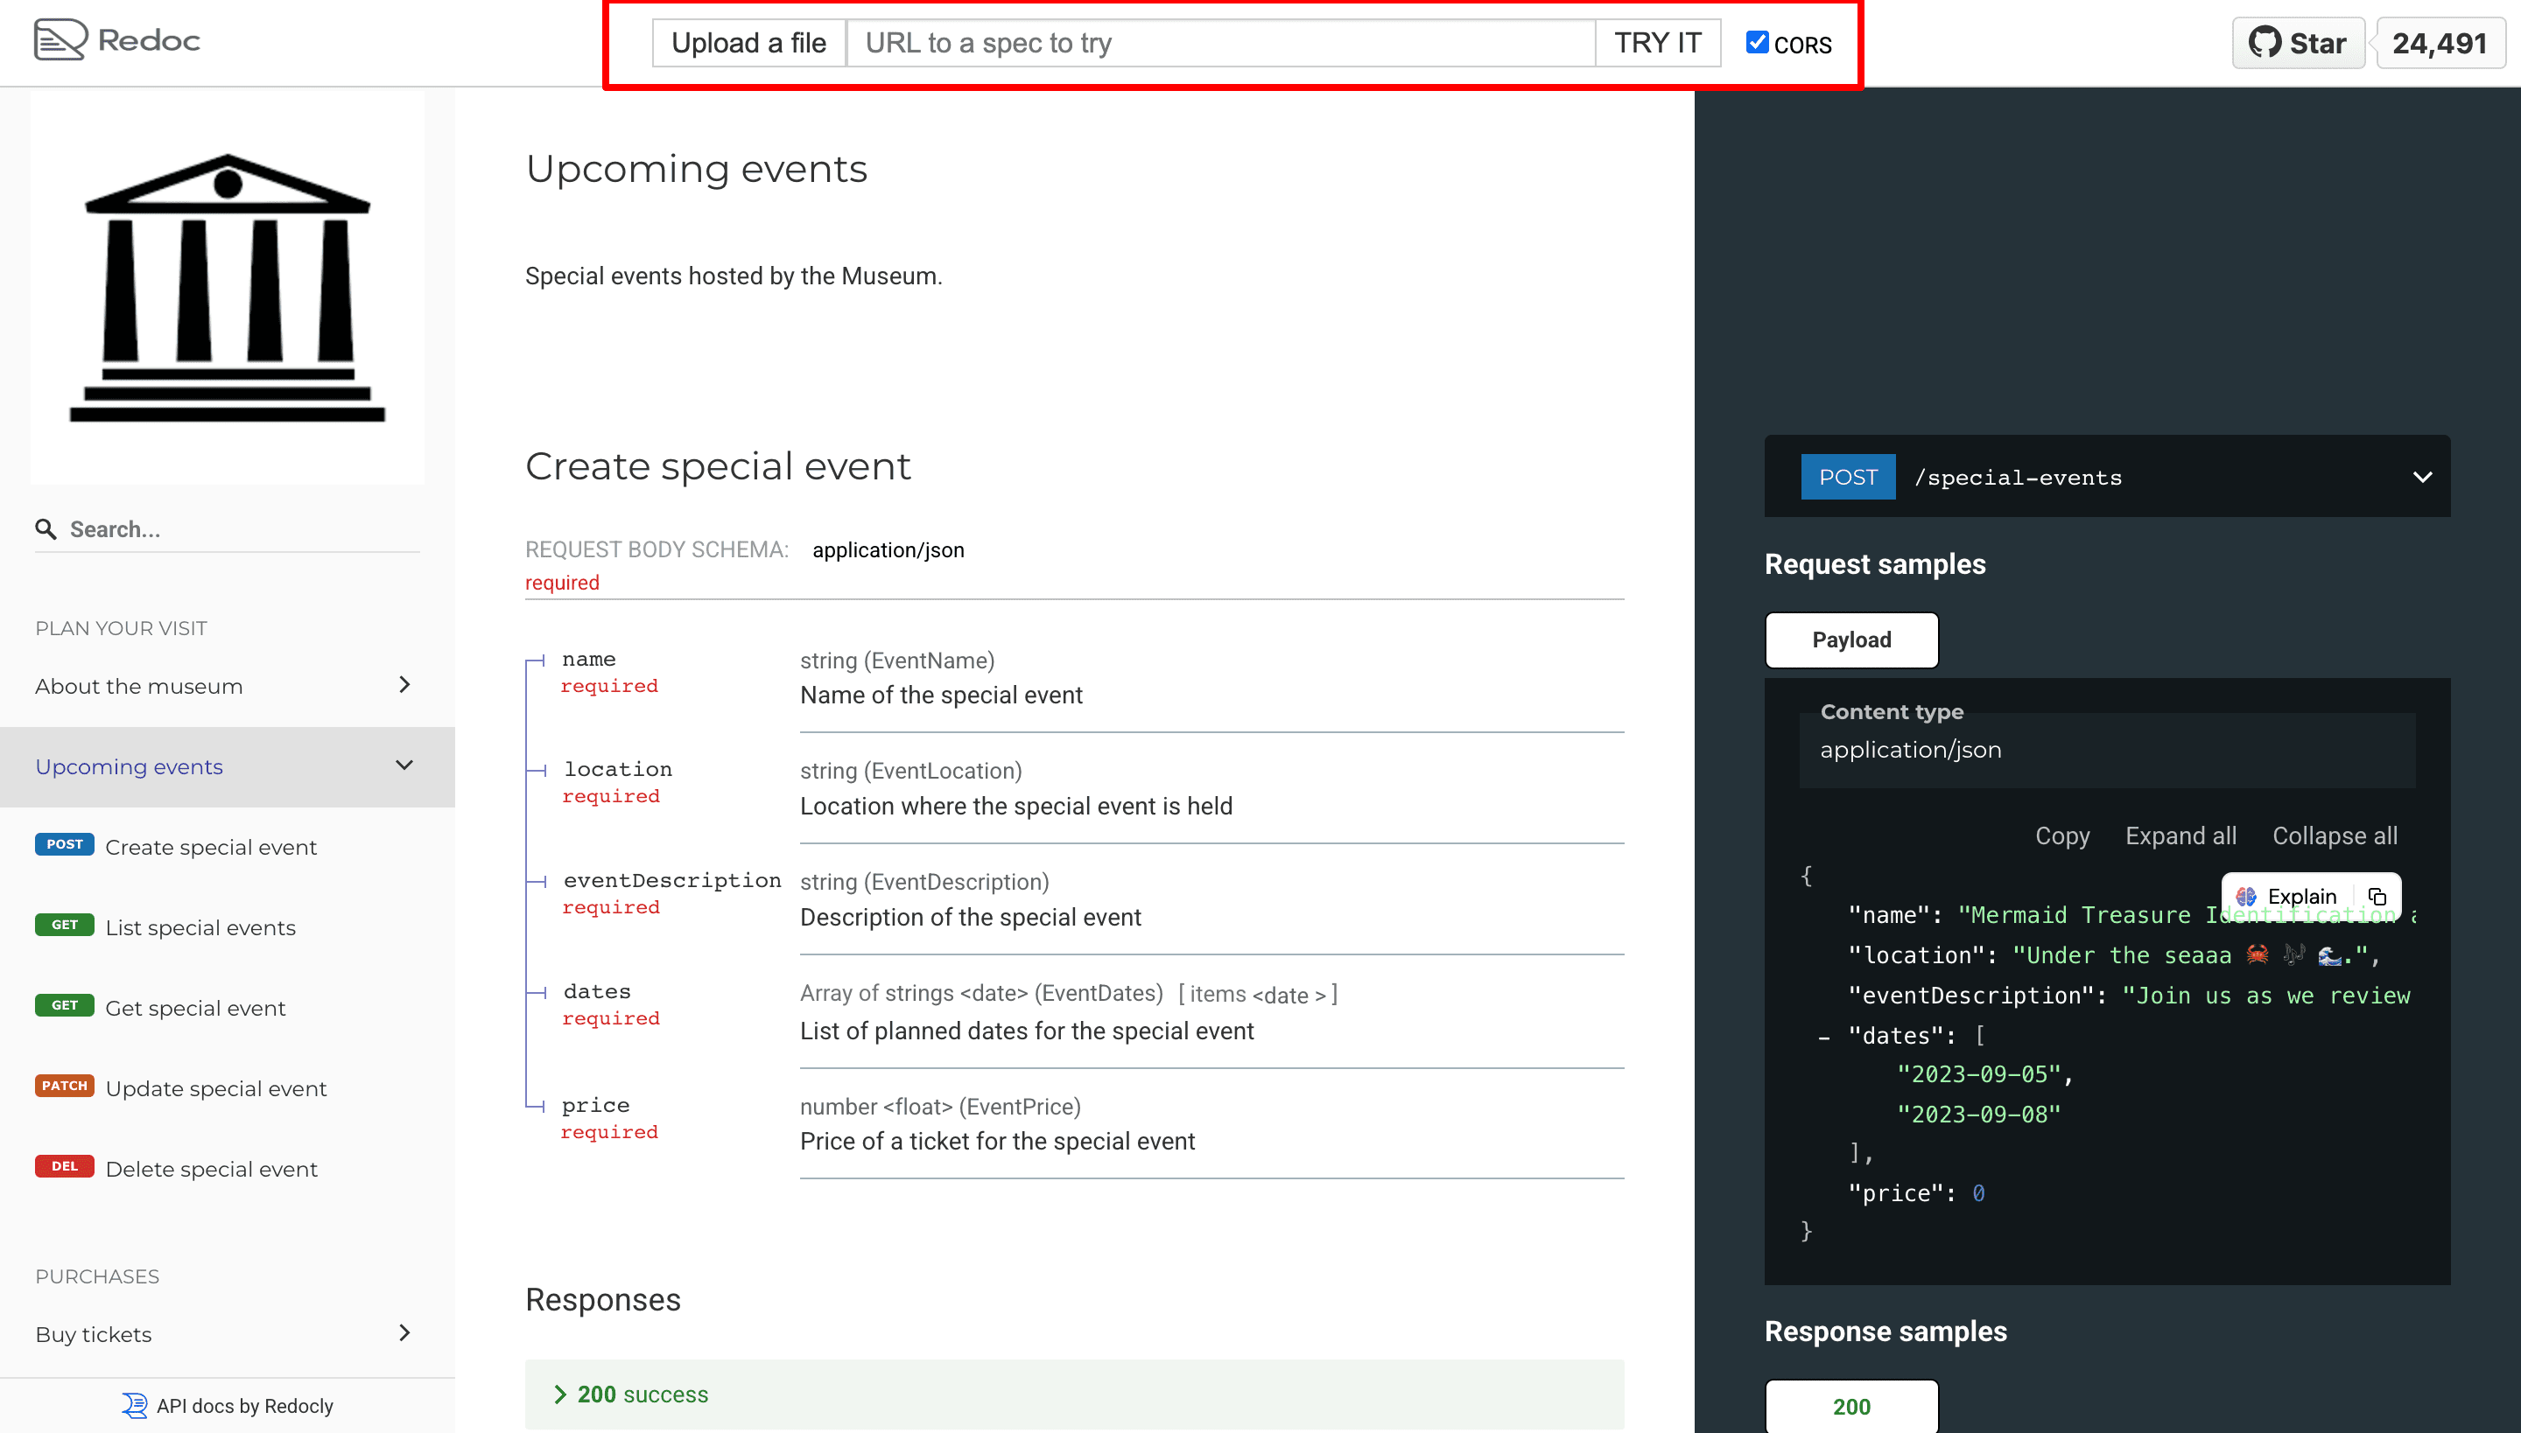Viewport: 2521px width, 1433px height.
Task: Click the POST badge for Create special event
Action: coord(64,844)
